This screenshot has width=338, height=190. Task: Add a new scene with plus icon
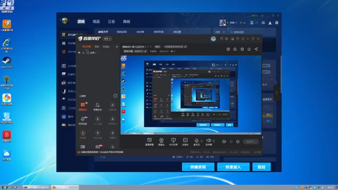117,46
